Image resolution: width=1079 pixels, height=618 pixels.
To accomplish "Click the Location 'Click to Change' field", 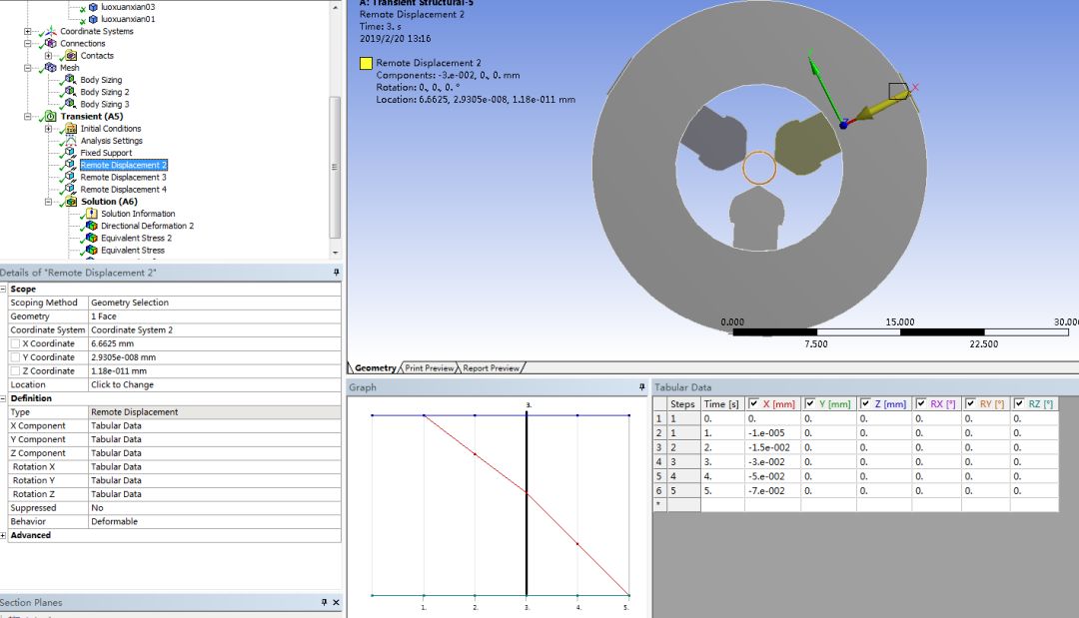I will click(x=215, y=385).
